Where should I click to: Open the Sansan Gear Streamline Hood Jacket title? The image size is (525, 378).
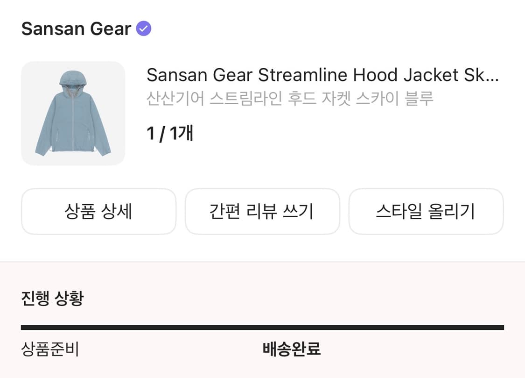(x=322, y=75)
